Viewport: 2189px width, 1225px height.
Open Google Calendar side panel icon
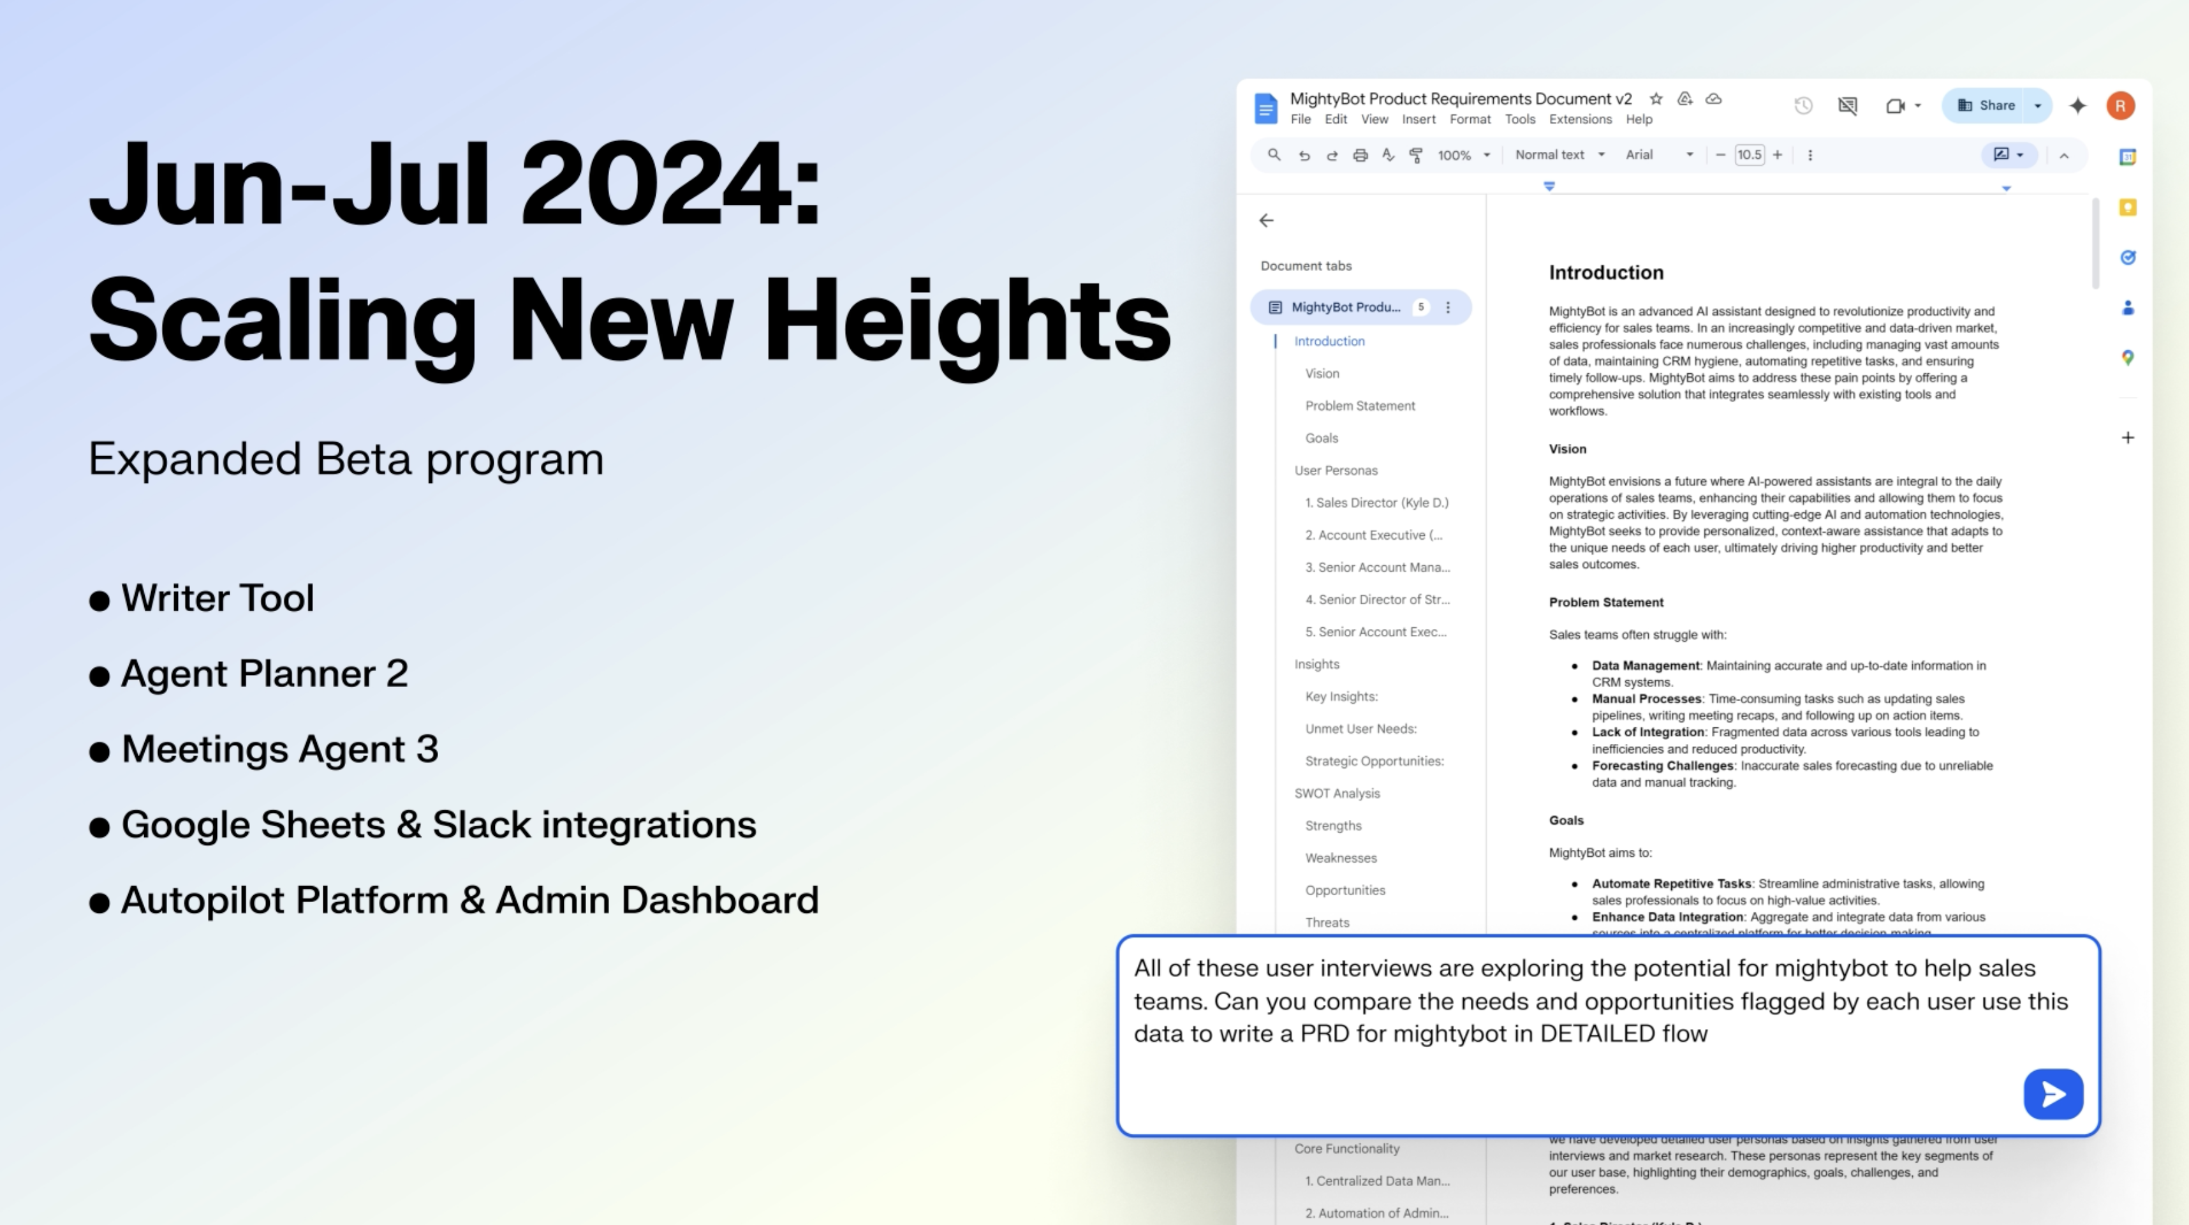[2127, 157]
